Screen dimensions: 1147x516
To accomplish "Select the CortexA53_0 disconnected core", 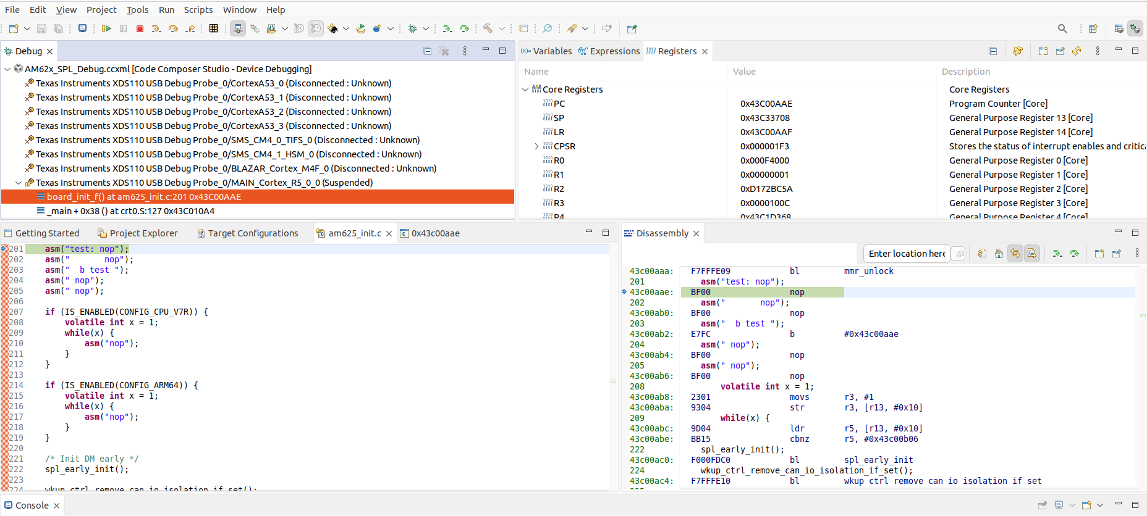I will click(213, 83).
